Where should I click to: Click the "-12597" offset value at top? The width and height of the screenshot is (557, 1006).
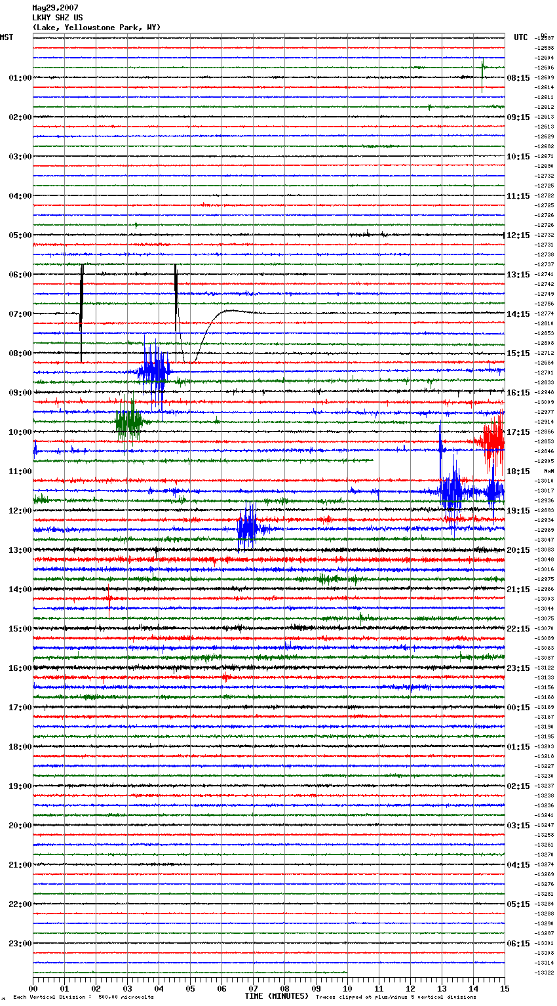pos(545,38)
